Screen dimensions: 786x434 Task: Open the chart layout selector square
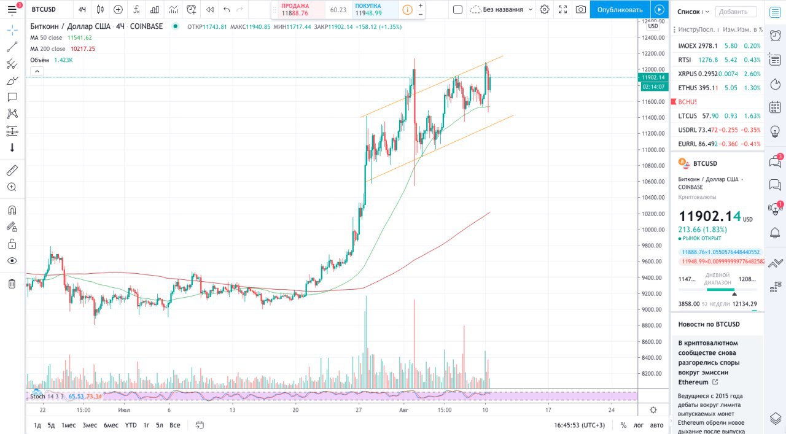pos(457,9)
